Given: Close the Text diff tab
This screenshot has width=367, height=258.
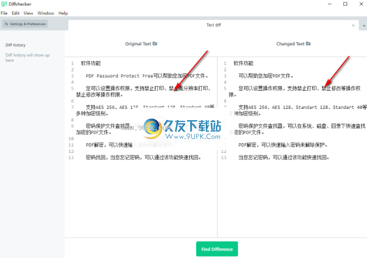Looking at the screenshot, I should tap(353, 25).
